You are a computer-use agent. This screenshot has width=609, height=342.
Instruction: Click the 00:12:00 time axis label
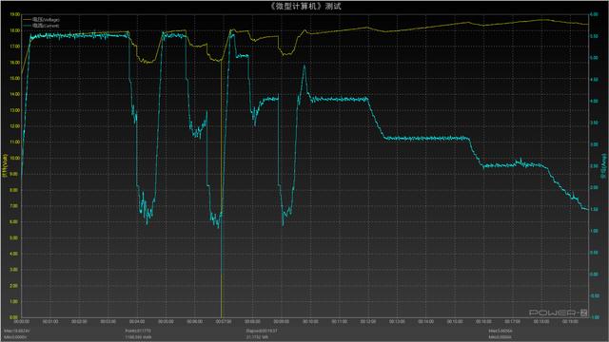tap(368, 321)
